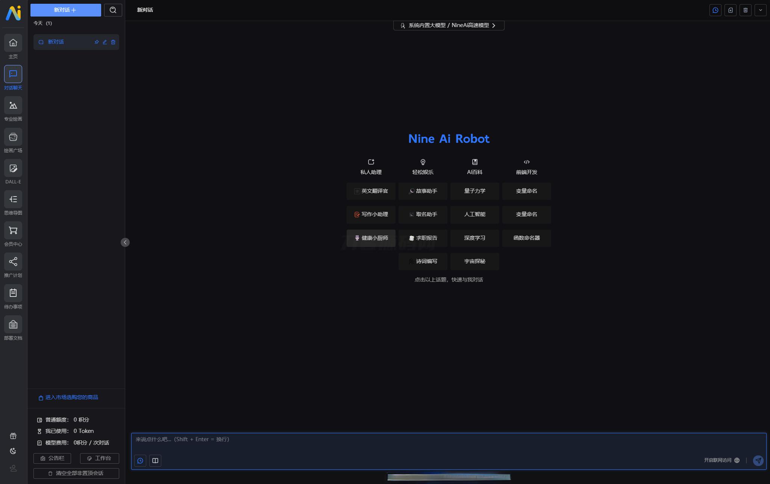Viewport: 770px width, 484px height.
Task: Open the 绘画广场 gallery
Action: click(x=13, y=137)
